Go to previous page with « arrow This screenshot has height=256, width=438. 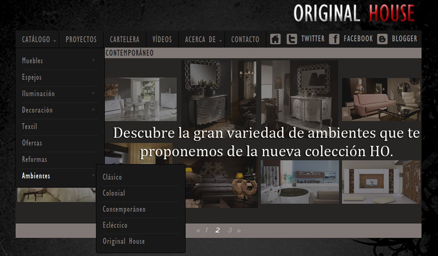click(198, 230)
